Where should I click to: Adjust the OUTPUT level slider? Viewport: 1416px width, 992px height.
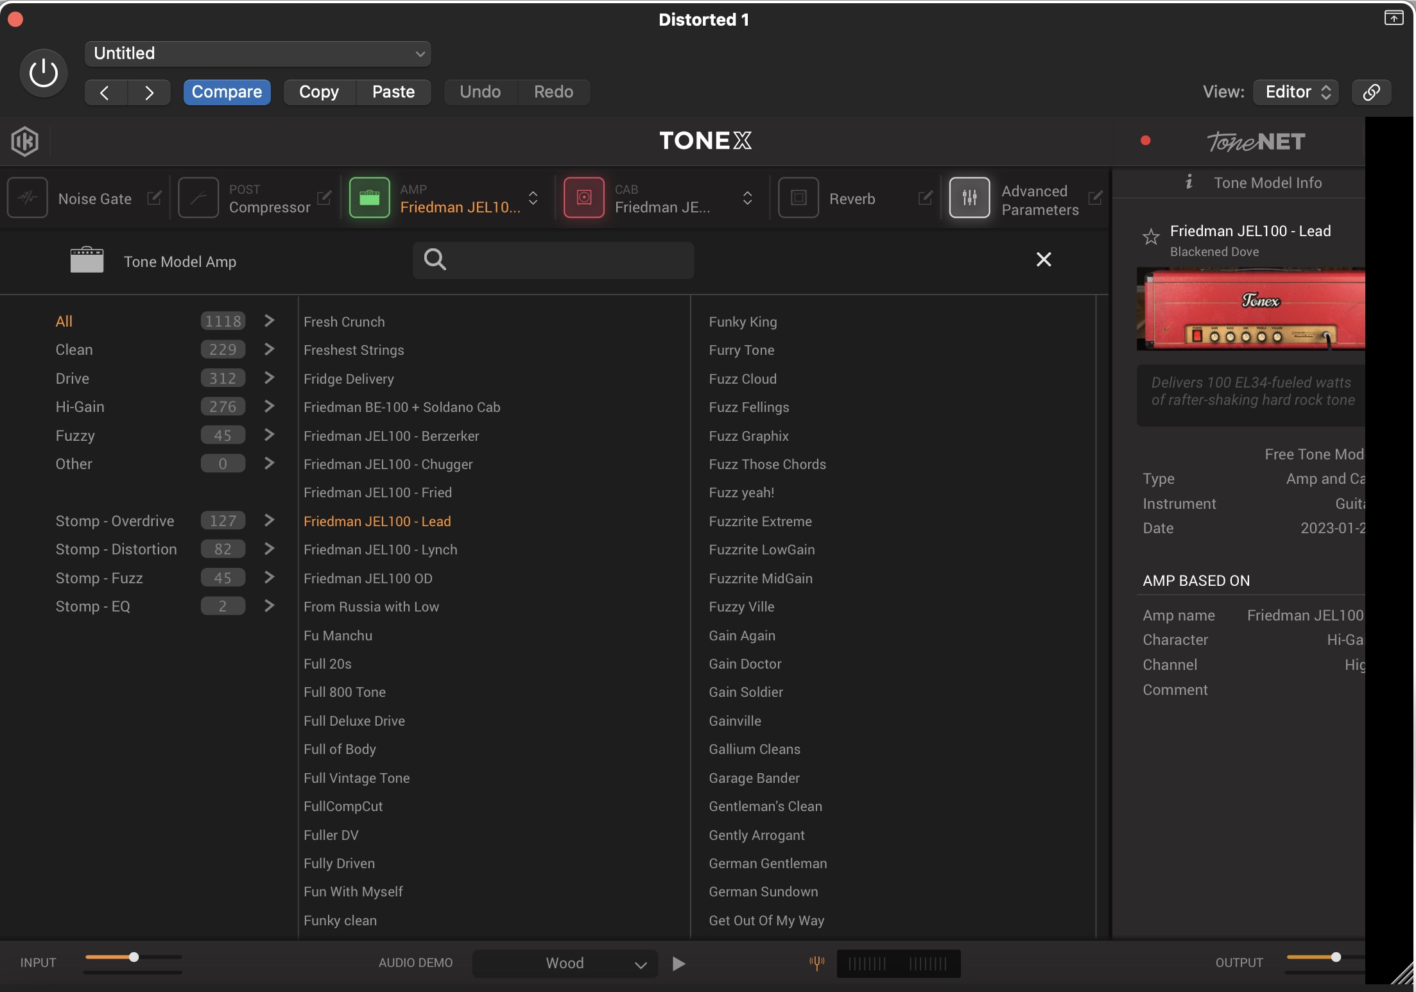pos(1336,957)
